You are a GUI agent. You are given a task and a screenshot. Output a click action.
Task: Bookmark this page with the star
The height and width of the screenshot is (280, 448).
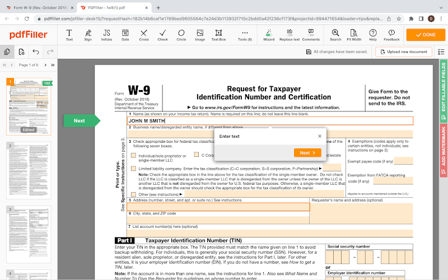399,19
